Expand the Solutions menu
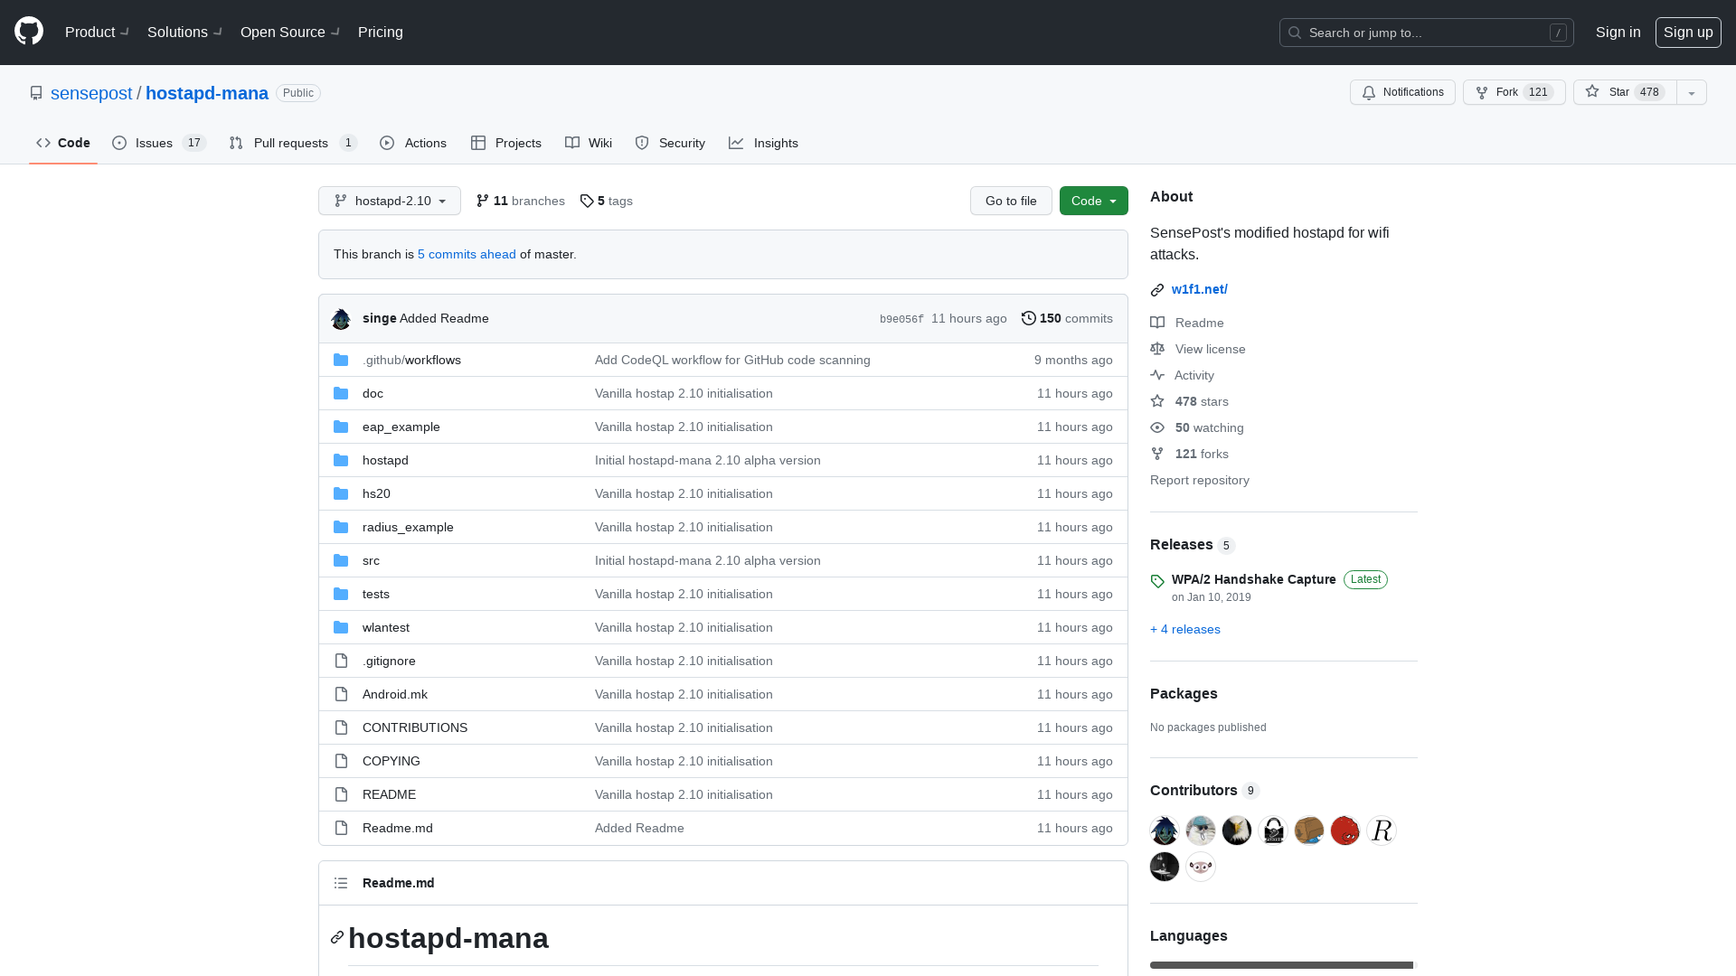The height and width of the screenshot is (976, 1736). pyautogui.click(x=185, y=32)
